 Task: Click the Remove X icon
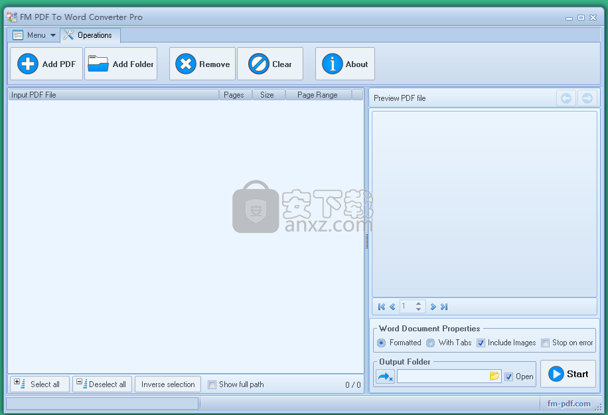pos(186,64)
